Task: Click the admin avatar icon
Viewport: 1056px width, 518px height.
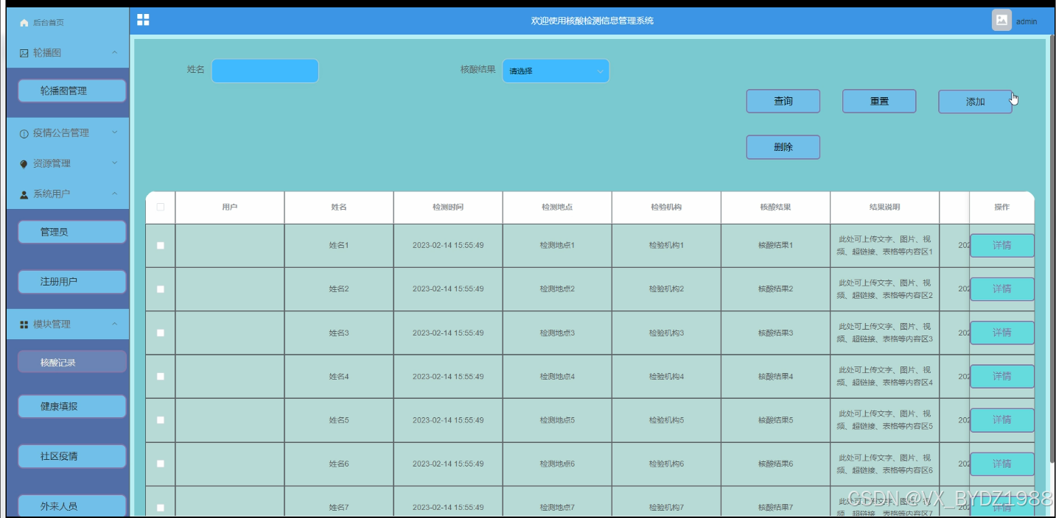Action: [x=1001, y=21]
